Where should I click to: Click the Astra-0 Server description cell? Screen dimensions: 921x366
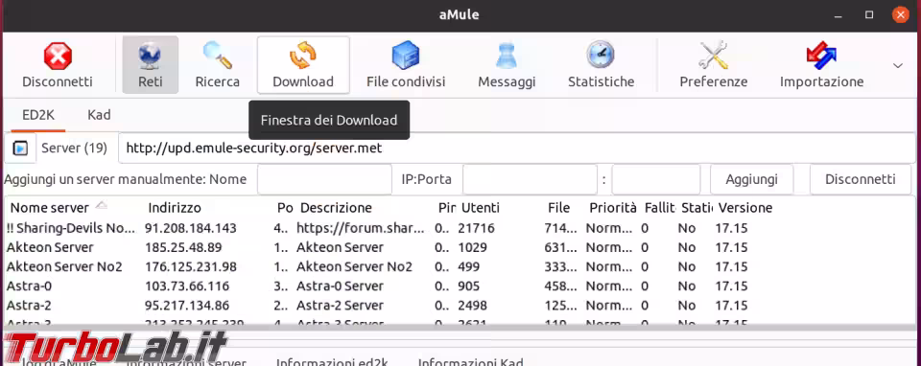340,286
